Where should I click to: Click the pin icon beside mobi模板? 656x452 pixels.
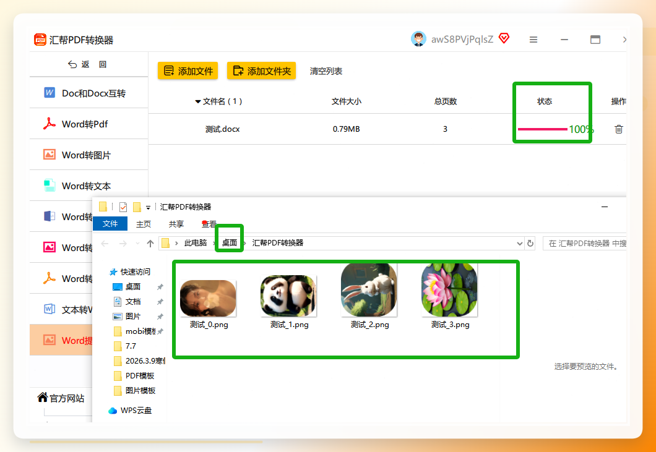click(x=160, y=331)
